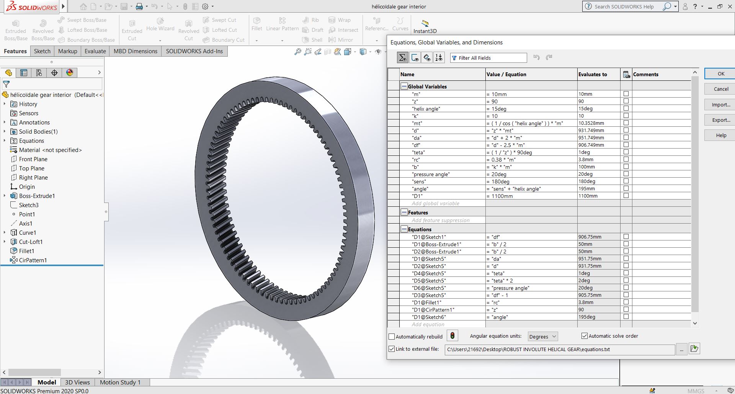Open the DisplayManager color ball tab
This screenshot has height=394, width=735.
click(70, 73)
